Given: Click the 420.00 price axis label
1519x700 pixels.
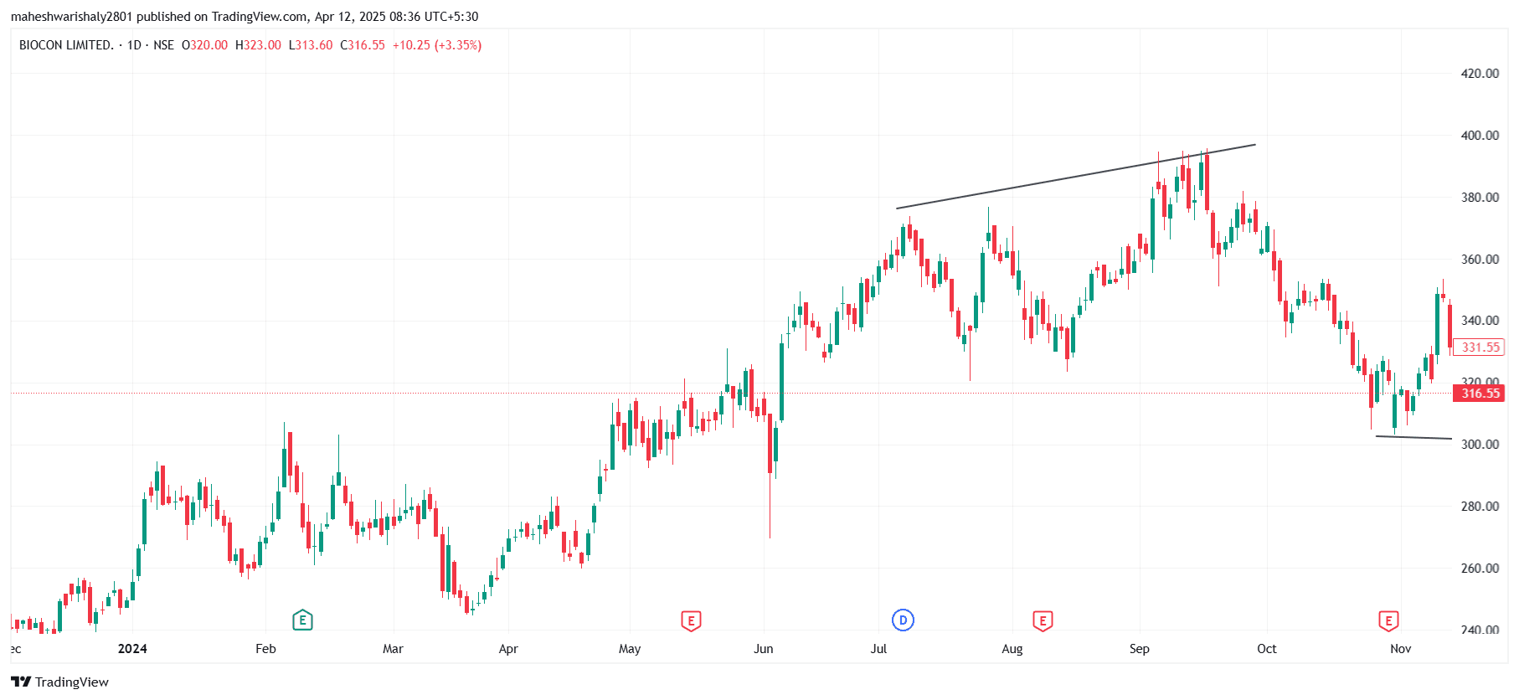Looking at the screenshot, I should point(1480,74).
